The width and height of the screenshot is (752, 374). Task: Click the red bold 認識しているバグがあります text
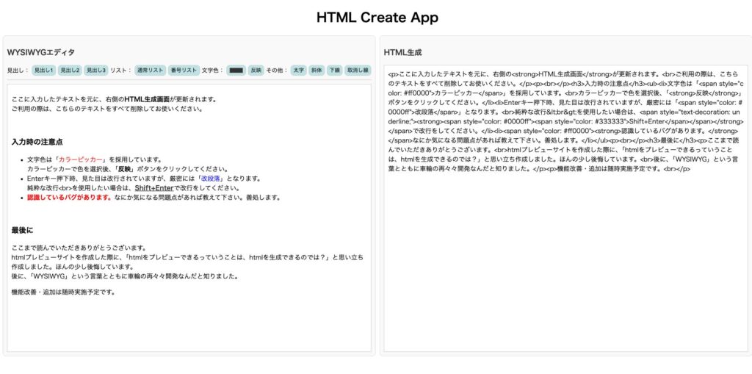click(69, 198)
